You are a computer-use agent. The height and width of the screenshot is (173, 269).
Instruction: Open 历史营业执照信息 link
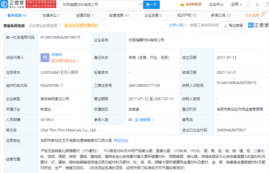(44, 26)
